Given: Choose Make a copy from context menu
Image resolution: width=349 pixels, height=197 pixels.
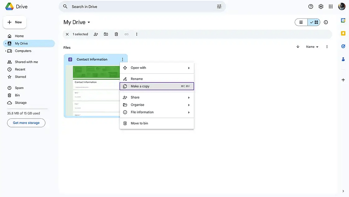Looking at the screenshot, I should [x=157, y=86].
